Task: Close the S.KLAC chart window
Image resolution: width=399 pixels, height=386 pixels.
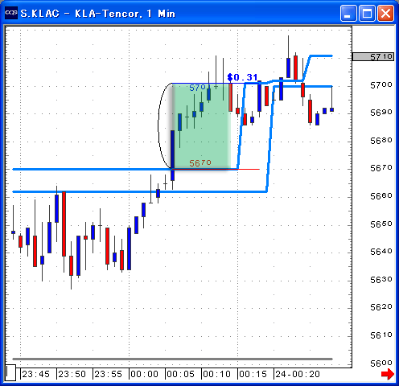Action: tap(385, 13)
